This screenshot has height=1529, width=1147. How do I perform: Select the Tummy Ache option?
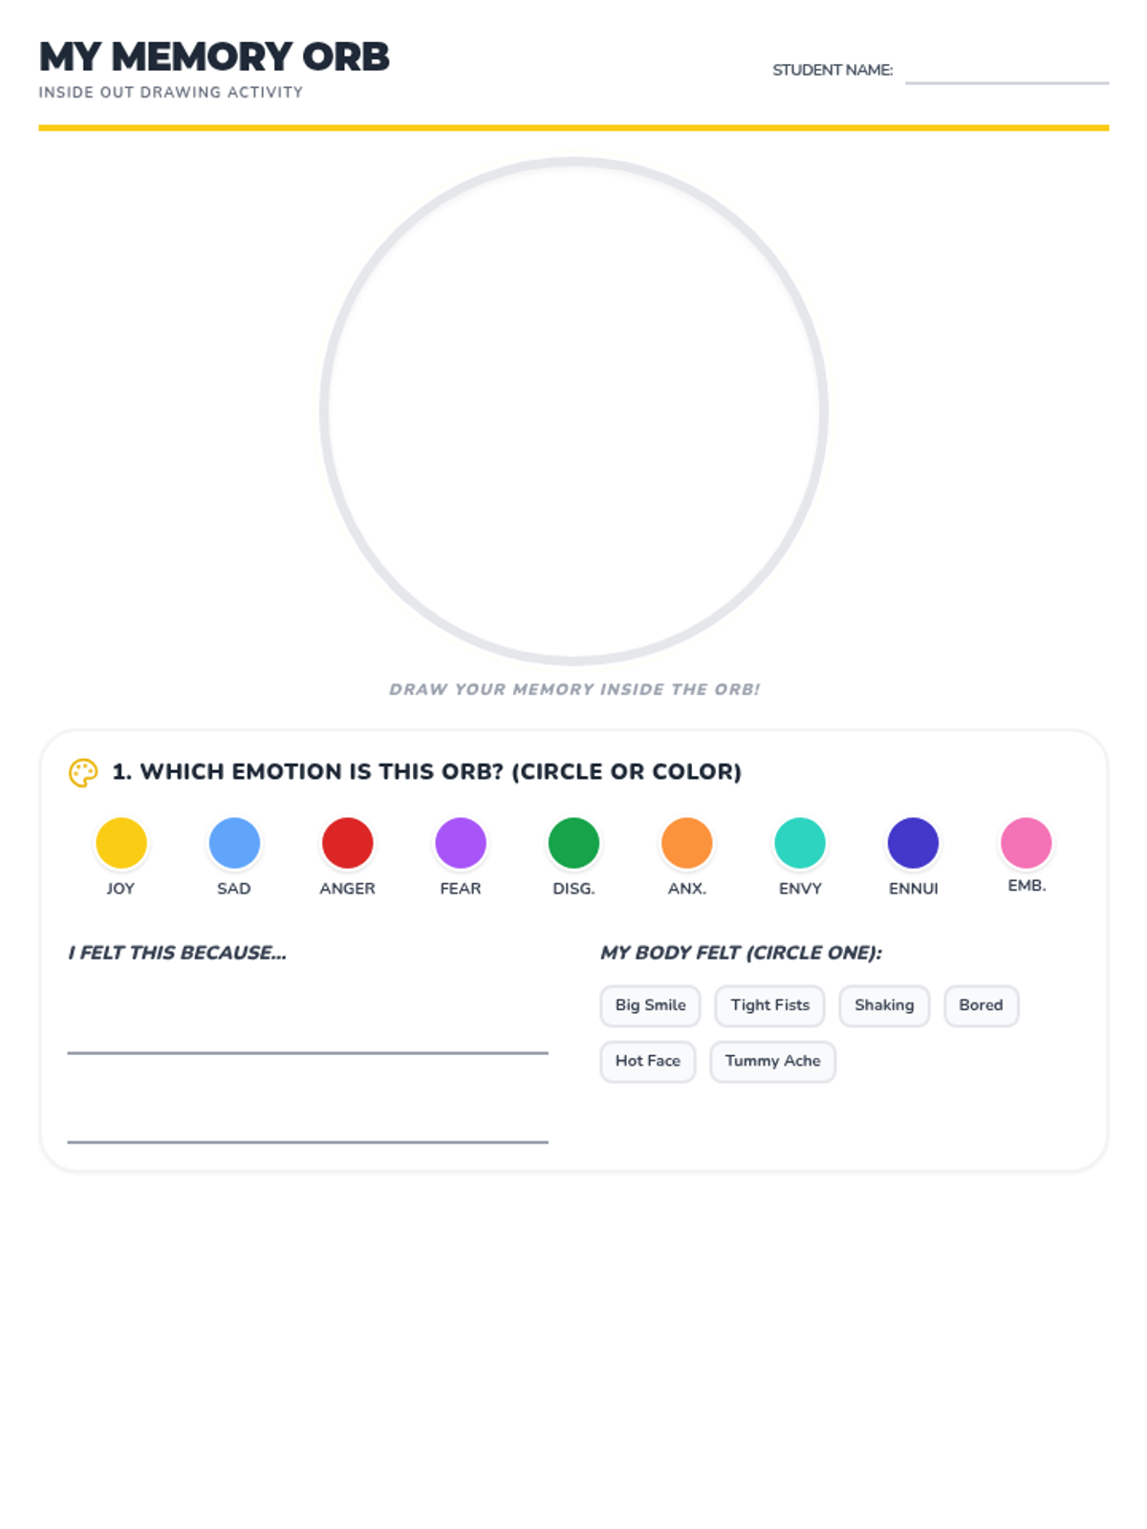[772, 1061]
